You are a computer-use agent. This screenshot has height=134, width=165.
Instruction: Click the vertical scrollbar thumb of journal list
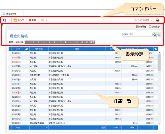pos(159,63)
